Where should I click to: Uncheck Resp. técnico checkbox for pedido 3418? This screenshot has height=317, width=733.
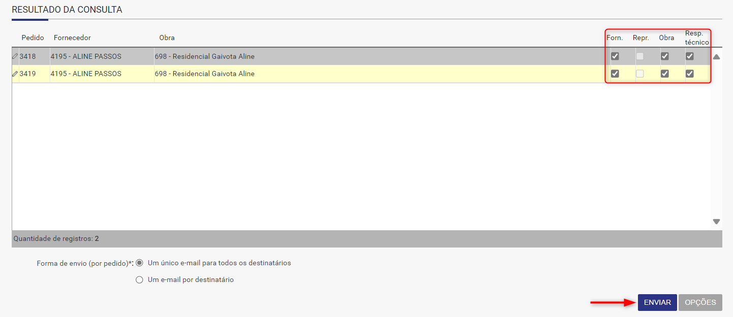689,56
